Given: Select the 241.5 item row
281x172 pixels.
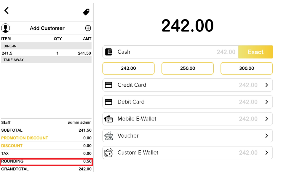Looking at the screenshot, I should tap(46, 53).
